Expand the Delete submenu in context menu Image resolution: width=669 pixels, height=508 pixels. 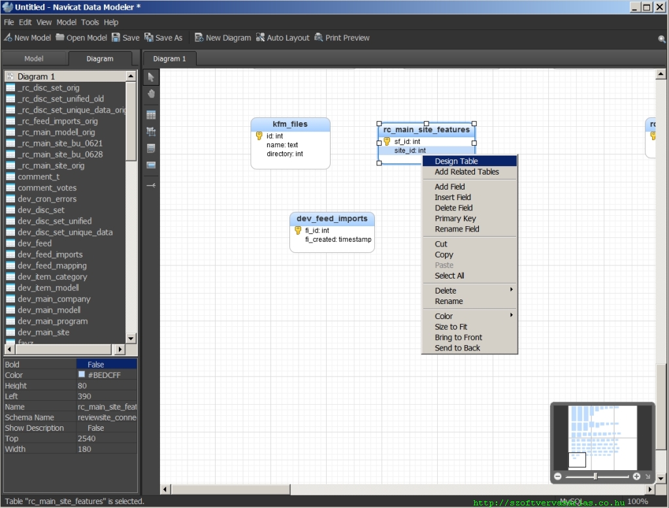(x=469, y=291)
